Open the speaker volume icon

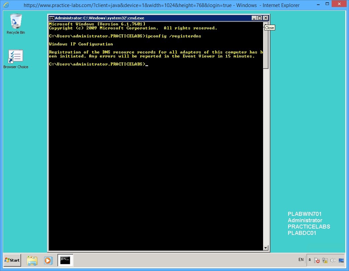[x=333, y=260]
